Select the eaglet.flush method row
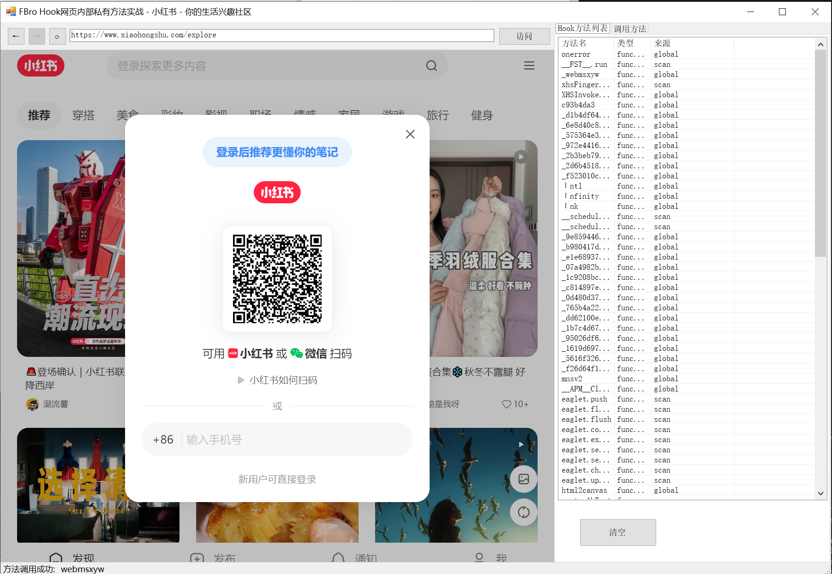The height and width of the screenshot is (574, 832). [x=686, y=420]
